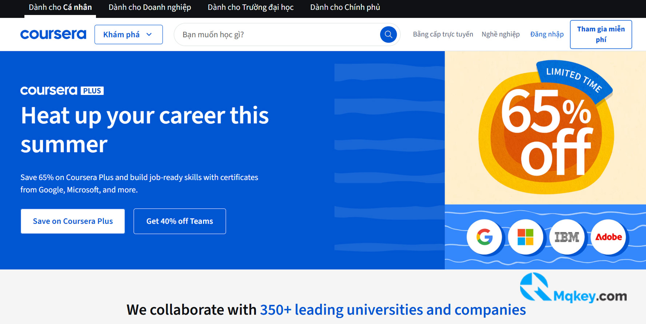
Task: Click Đăng nhập to sign in
Action: point(547,34)
